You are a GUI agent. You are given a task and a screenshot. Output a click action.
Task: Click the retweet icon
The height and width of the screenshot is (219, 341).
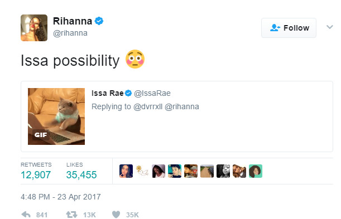point(71,215)
